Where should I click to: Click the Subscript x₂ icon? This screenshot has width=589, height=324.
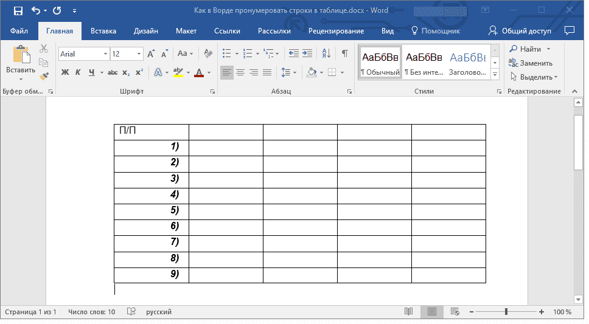[126, 72]
